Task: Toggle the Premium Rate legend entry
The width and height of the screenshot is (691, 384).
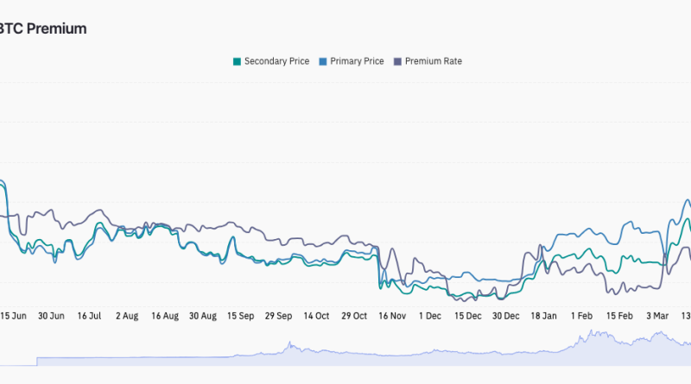Action: pyautogui.click(x=428, y=61)
